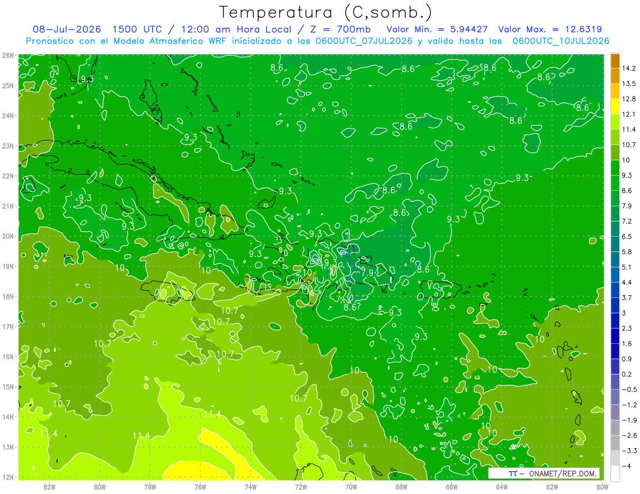Viewport: 640px width, 494px height.
Task: Click the 0.9 color bar label
Action: pos(627,359)
